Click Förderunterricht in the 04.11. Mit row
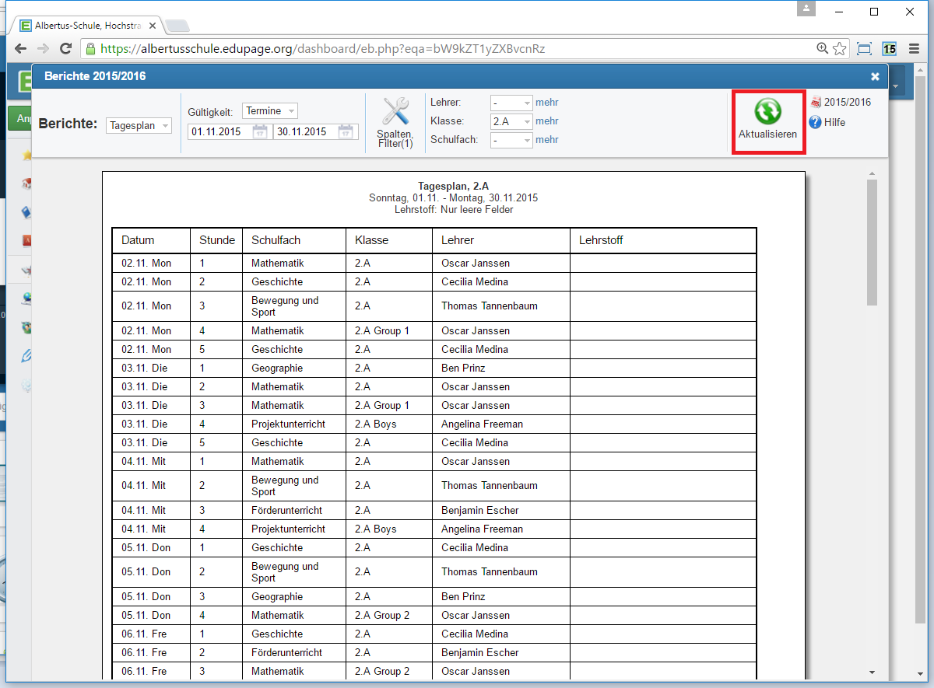Screen dimensions: 934x688 tap(286, 510)
